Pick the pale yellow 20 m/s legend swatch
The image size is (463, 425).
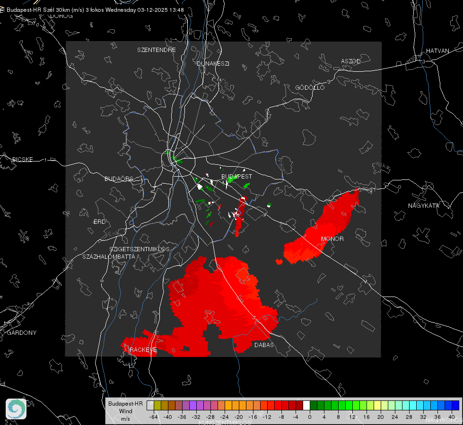tap(378, 405)
